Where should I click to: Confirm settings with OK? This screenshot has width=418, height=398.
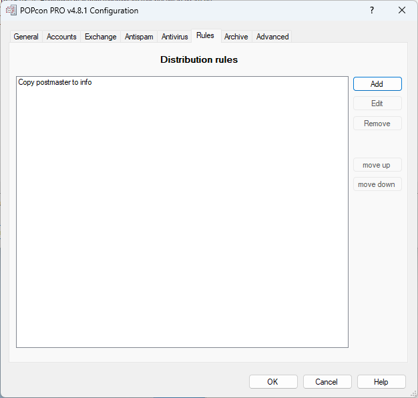click(273, 382)
